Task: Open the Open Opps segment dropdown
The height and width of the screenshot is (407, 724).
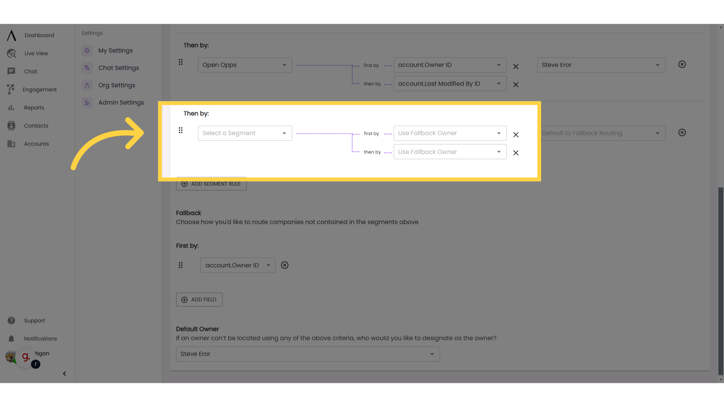Action: point(245,65)
